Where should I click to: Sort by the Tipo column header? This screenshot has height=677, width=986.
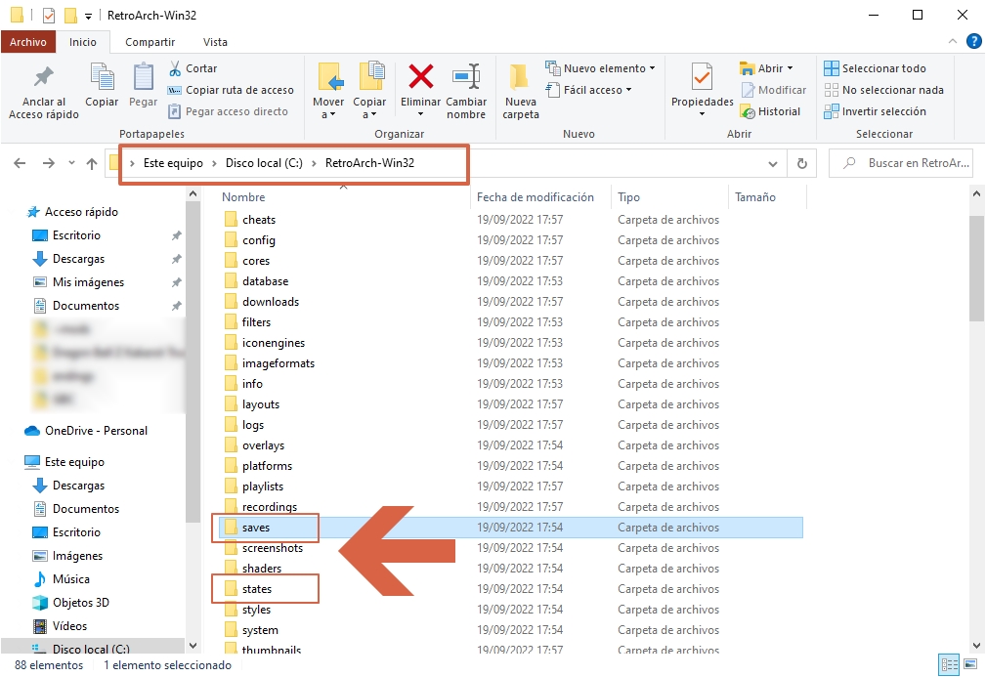pos(628,197)
